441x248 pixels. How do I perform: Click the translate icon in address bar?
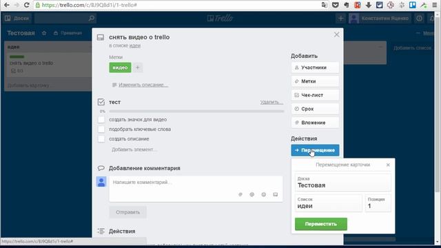point(325,5)
